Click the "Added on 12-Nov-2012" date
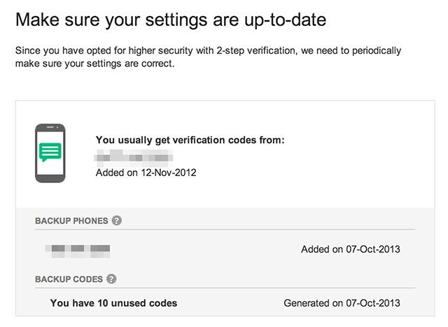This screenshot has height=327, width=448. click(x=146, y=172)
